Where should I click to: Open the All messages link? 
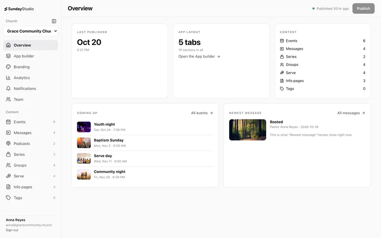[351, 113]
